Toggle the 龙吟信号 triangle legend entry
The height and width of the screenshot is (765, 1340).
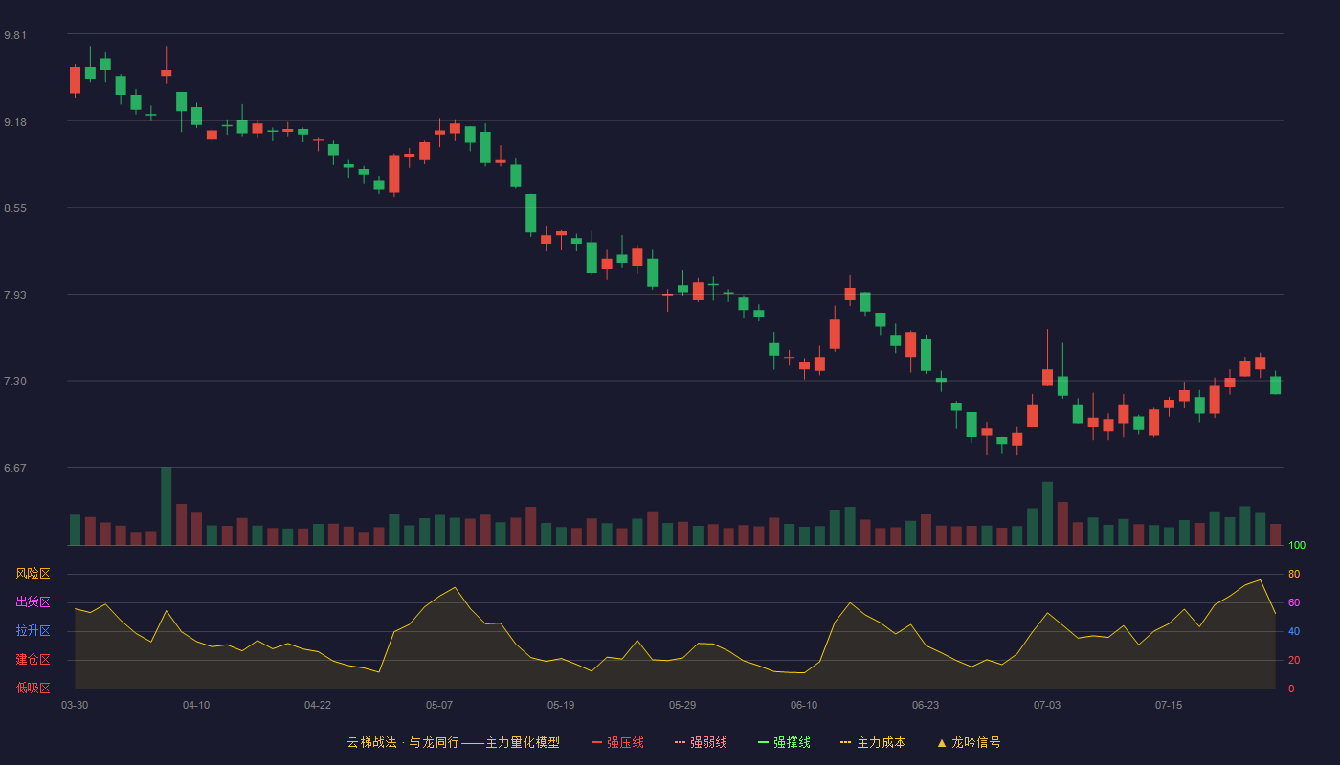click(x=969, y=742)
